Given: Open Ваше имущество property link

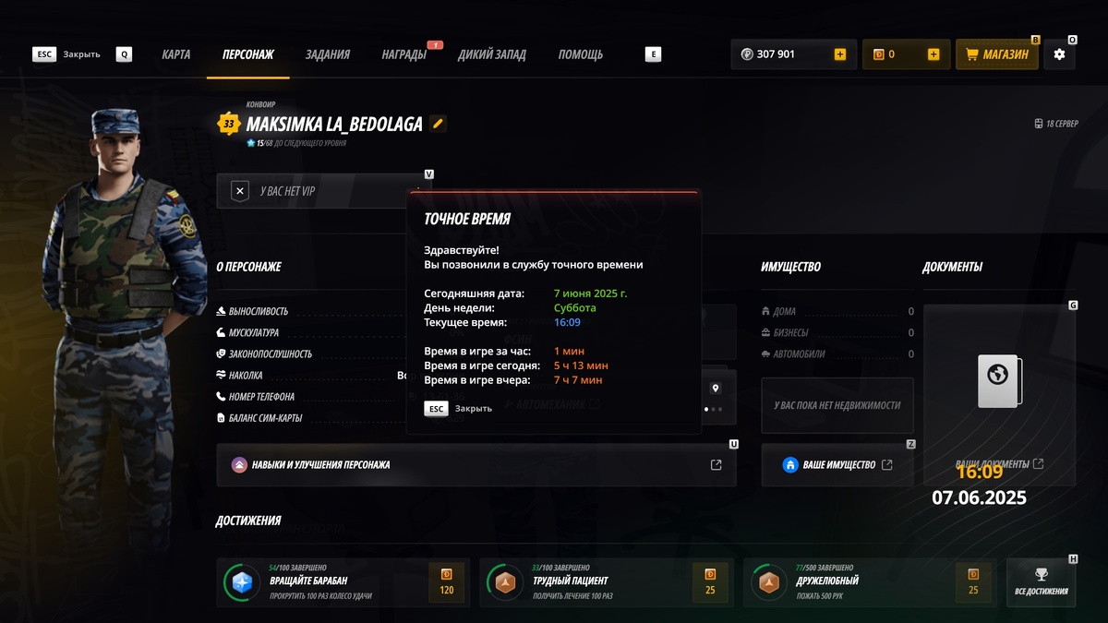Looking at the screenshot, I should 837,465.
